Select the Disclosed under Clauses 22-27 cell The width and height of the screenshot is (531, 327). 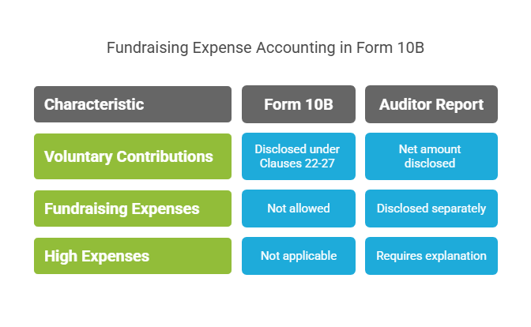(x=299, y=156)
